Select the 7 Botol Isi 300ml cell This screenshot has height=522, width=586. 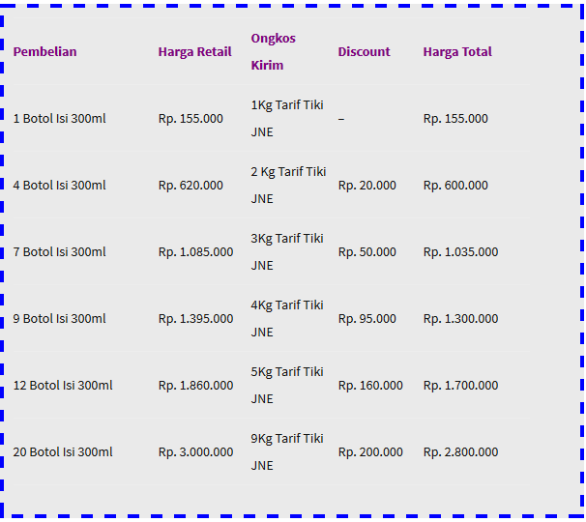tap(59, 252)
